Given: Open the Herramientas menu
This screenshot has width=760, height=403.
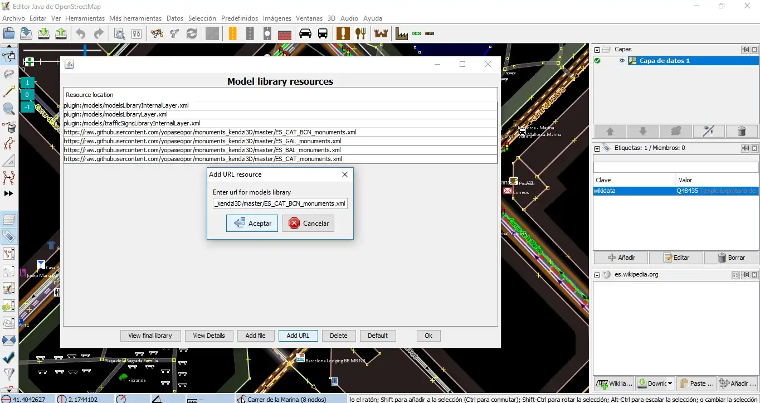Looking at the screenshot, I should (x=85, y=18).
